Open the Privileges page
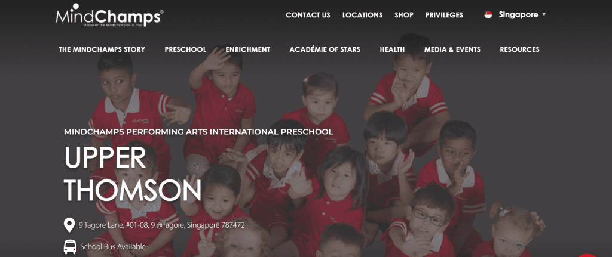The image size is (612, 257). click(444, 15)
